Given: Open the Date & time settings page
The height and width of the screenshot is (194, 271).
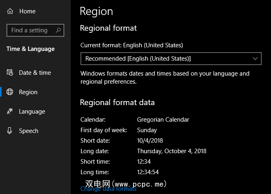Looking at the screenshot, I should (x=35, y=73).
